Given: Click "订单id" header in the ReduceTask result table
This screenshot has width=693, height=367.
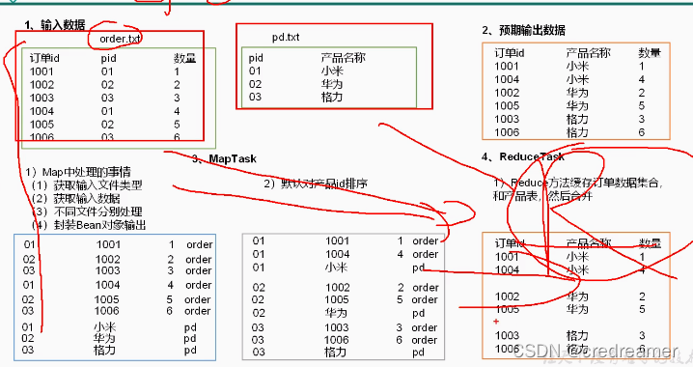Looking at the screenshot, I should (x=510, y=243).
